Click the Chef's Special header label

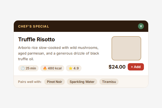(x=33, y=26)
